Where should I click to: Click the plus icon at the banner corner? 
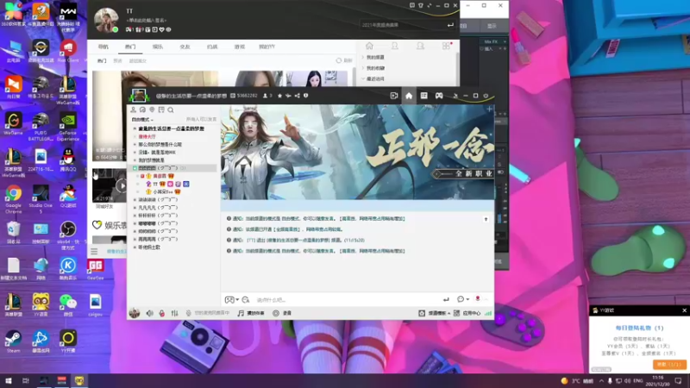click(489, 110)
